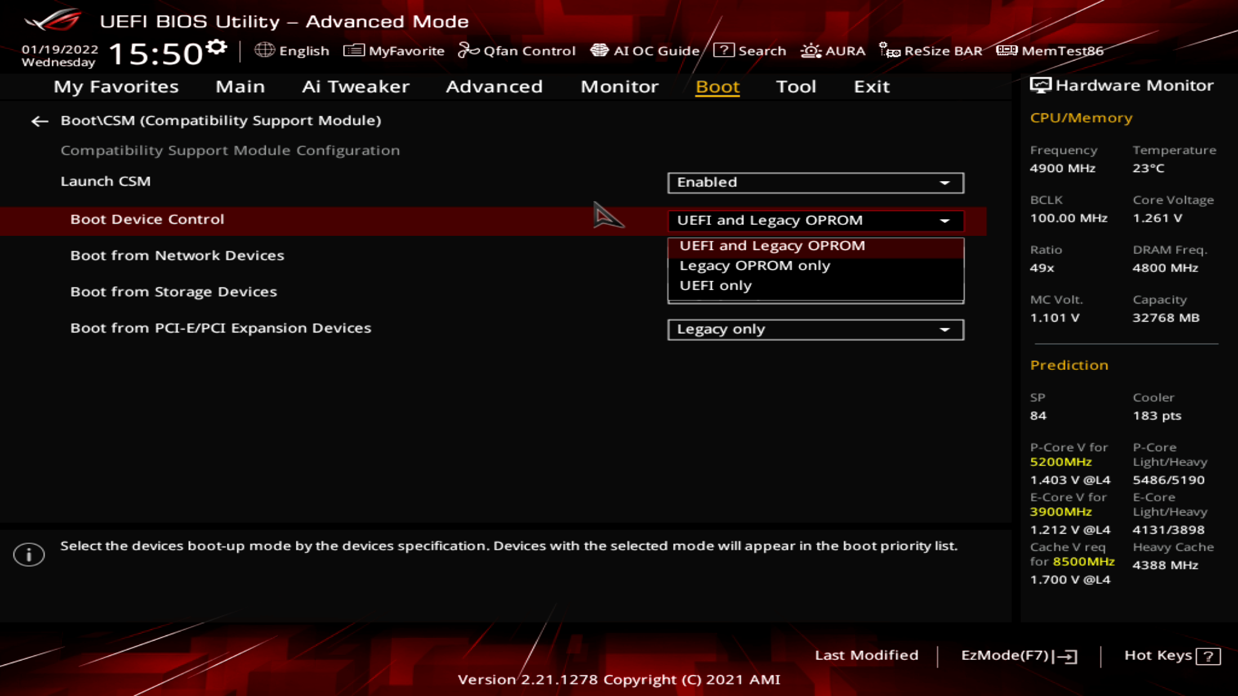Open the English language selector

click(295, 51)
